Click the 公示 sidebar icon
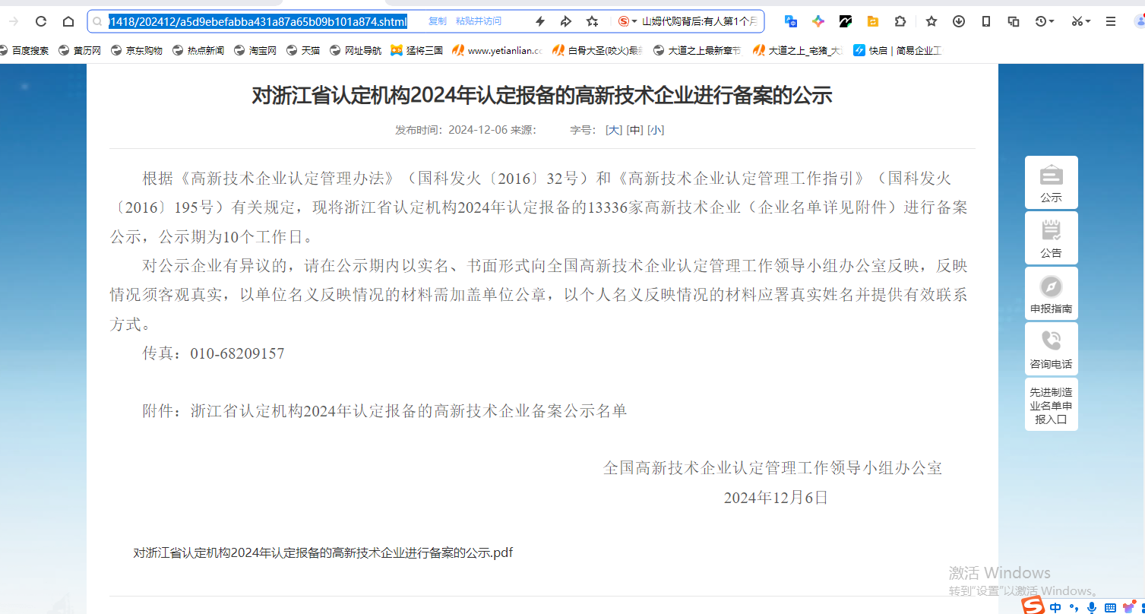 click(1051, 176)
